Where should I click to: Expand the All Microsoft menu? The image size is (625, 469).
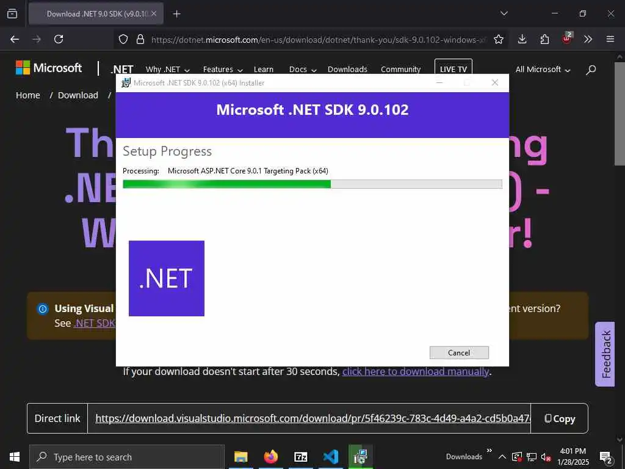coord(543,70)
